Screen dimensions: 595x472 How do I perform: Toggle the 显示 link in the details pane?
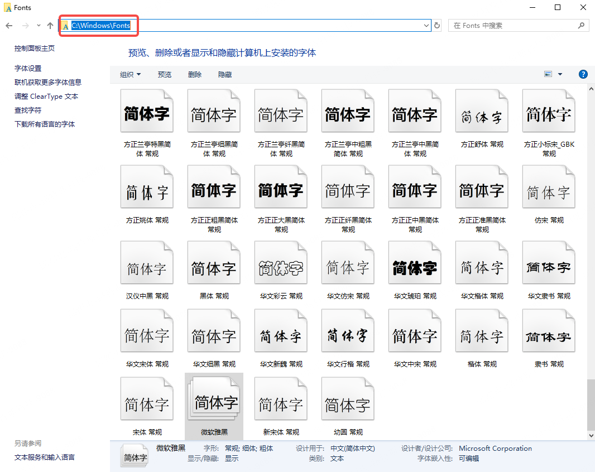231,457
